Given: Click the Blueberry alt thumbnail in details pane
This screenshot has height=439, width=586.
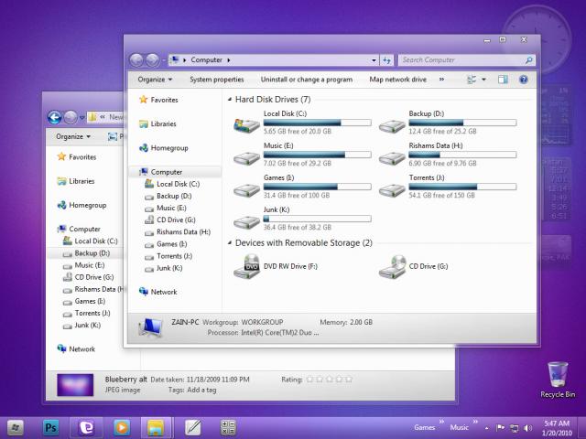Looking at the screenshot, I should [75, 385].
